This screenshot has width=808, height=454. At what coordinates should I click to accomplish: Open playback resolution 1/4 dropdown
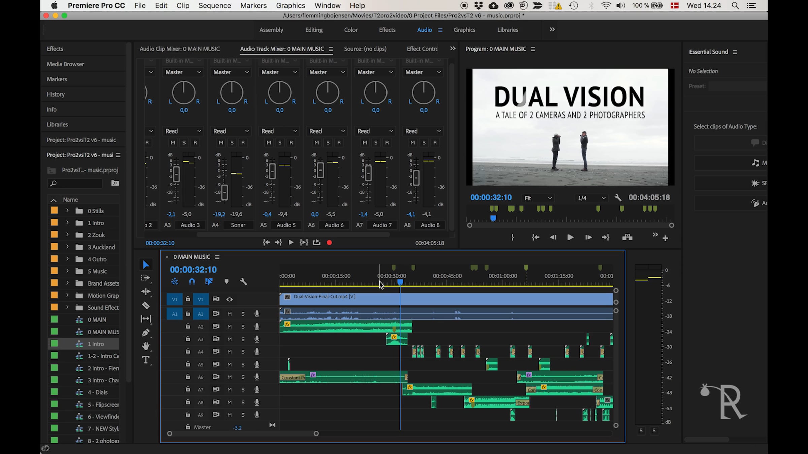coord(592,198)
